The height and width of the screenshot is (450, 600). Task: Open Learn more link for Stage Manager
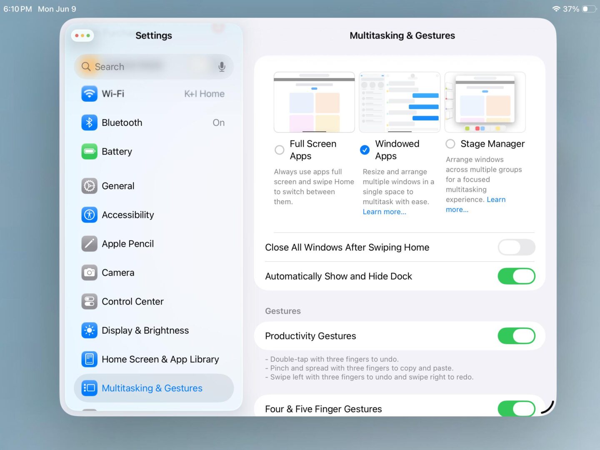(x=457, y=210)
